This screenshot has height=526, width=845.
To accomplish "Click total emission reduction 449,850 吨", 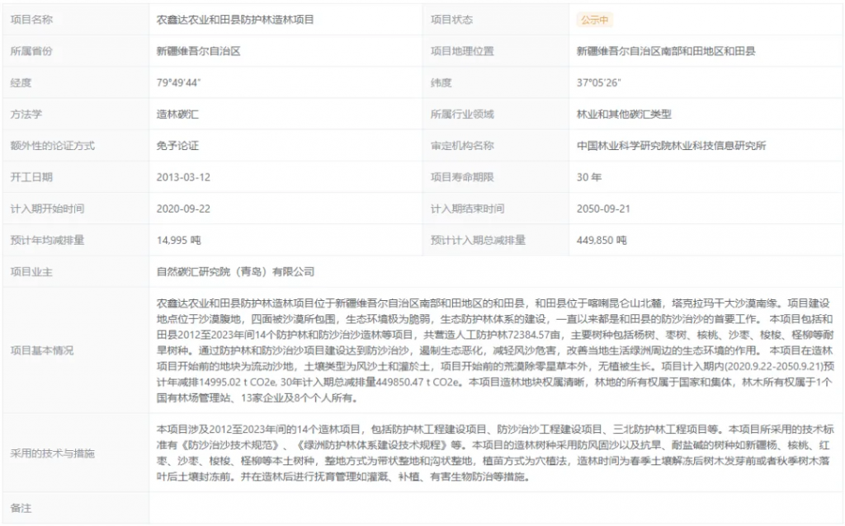I will point(602,241).
